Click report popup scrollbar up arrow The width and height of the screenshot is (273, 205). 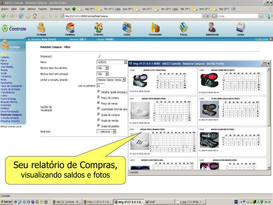click(x=268, y=69)
